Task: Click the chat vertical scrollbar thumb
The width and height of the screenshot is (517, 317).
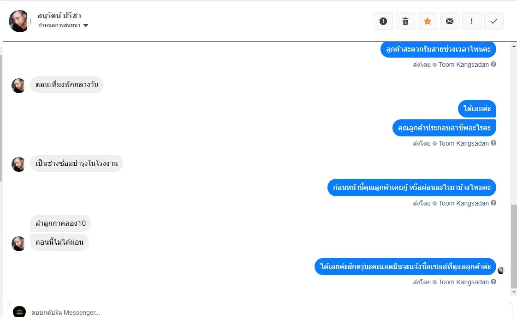Action: [x=514, y=247]
